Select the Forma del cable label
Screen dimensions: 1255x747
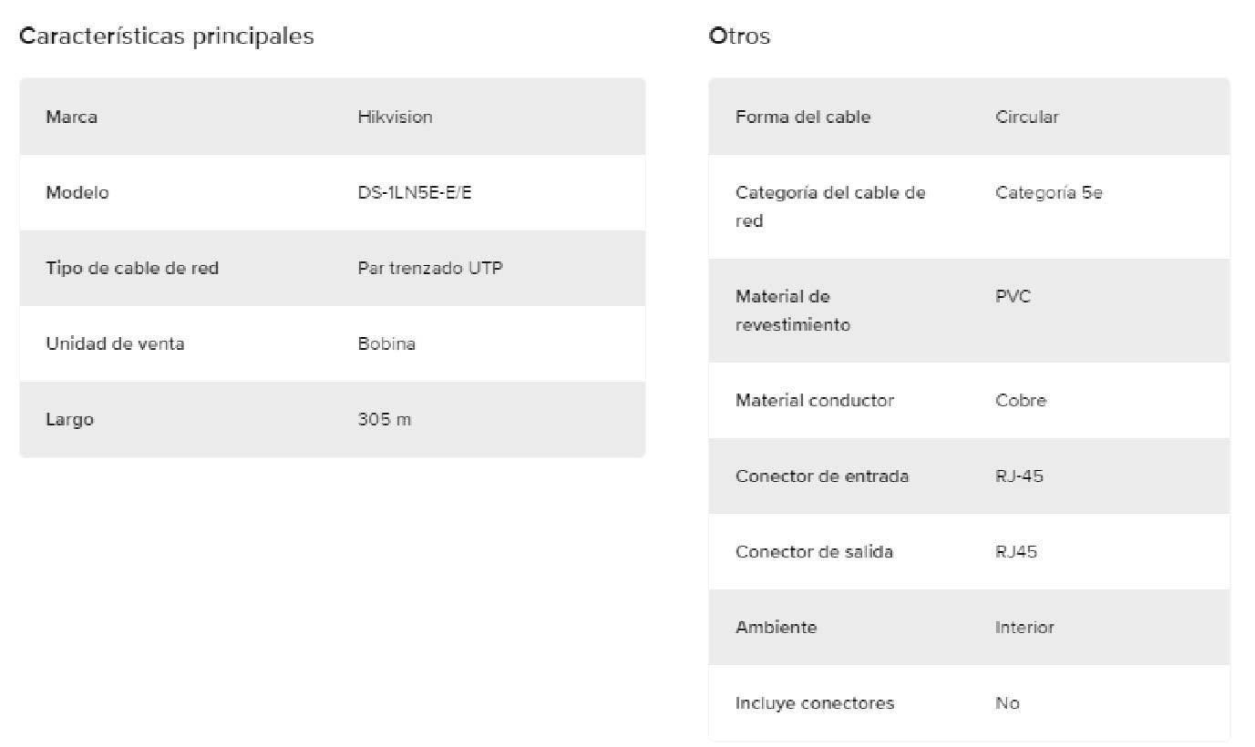[803, 117]
